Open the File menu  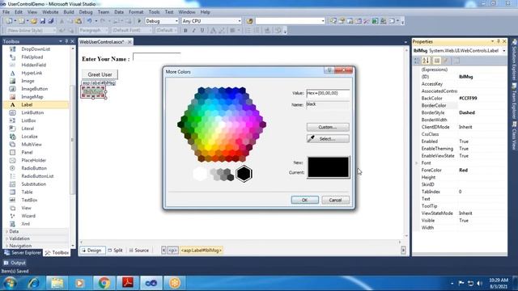[x=6, y=12]
